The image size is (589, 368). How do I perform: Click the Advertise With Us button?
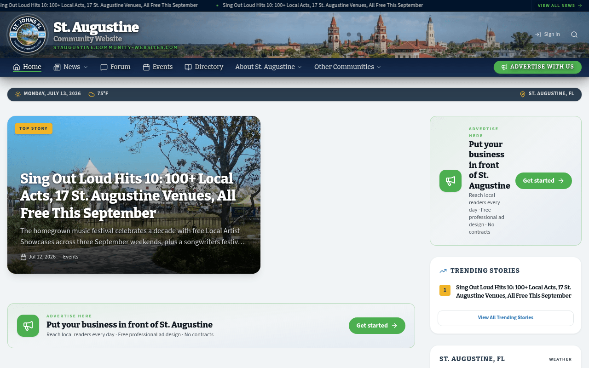(537, 67)
